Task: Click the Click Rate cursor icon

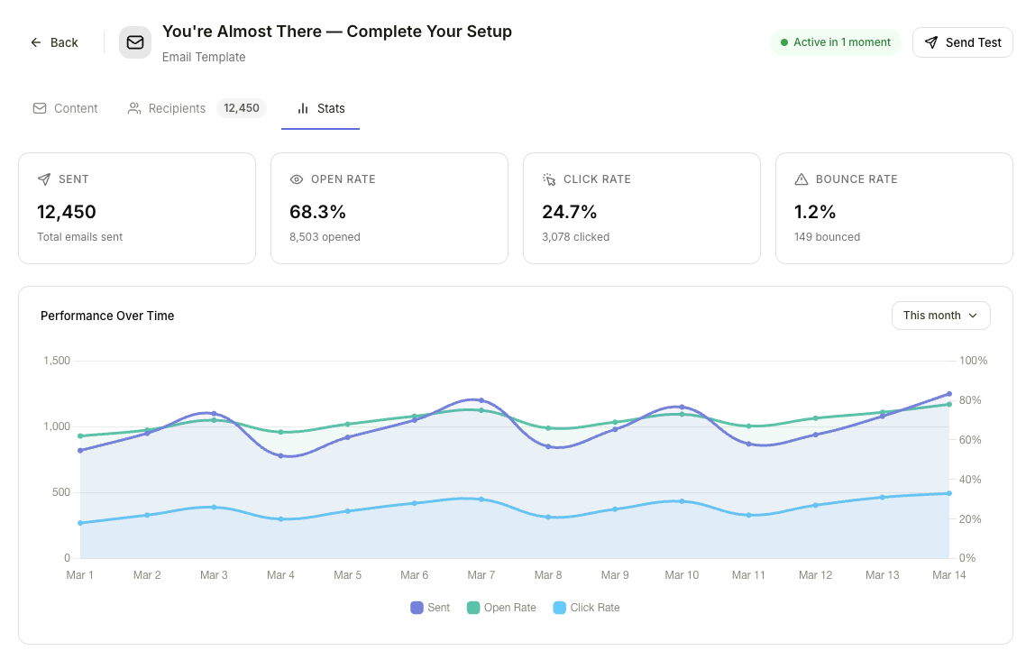Action: coord(547,179)
